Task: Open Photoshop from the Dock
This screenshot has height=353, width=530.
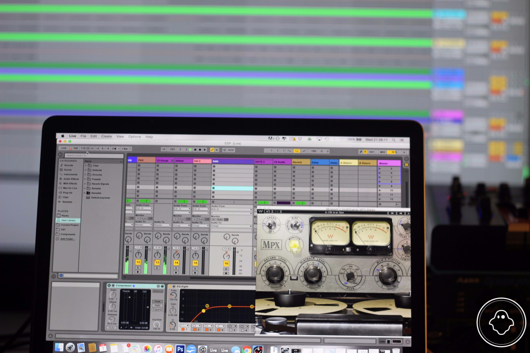Action: [x=180, y=349]
